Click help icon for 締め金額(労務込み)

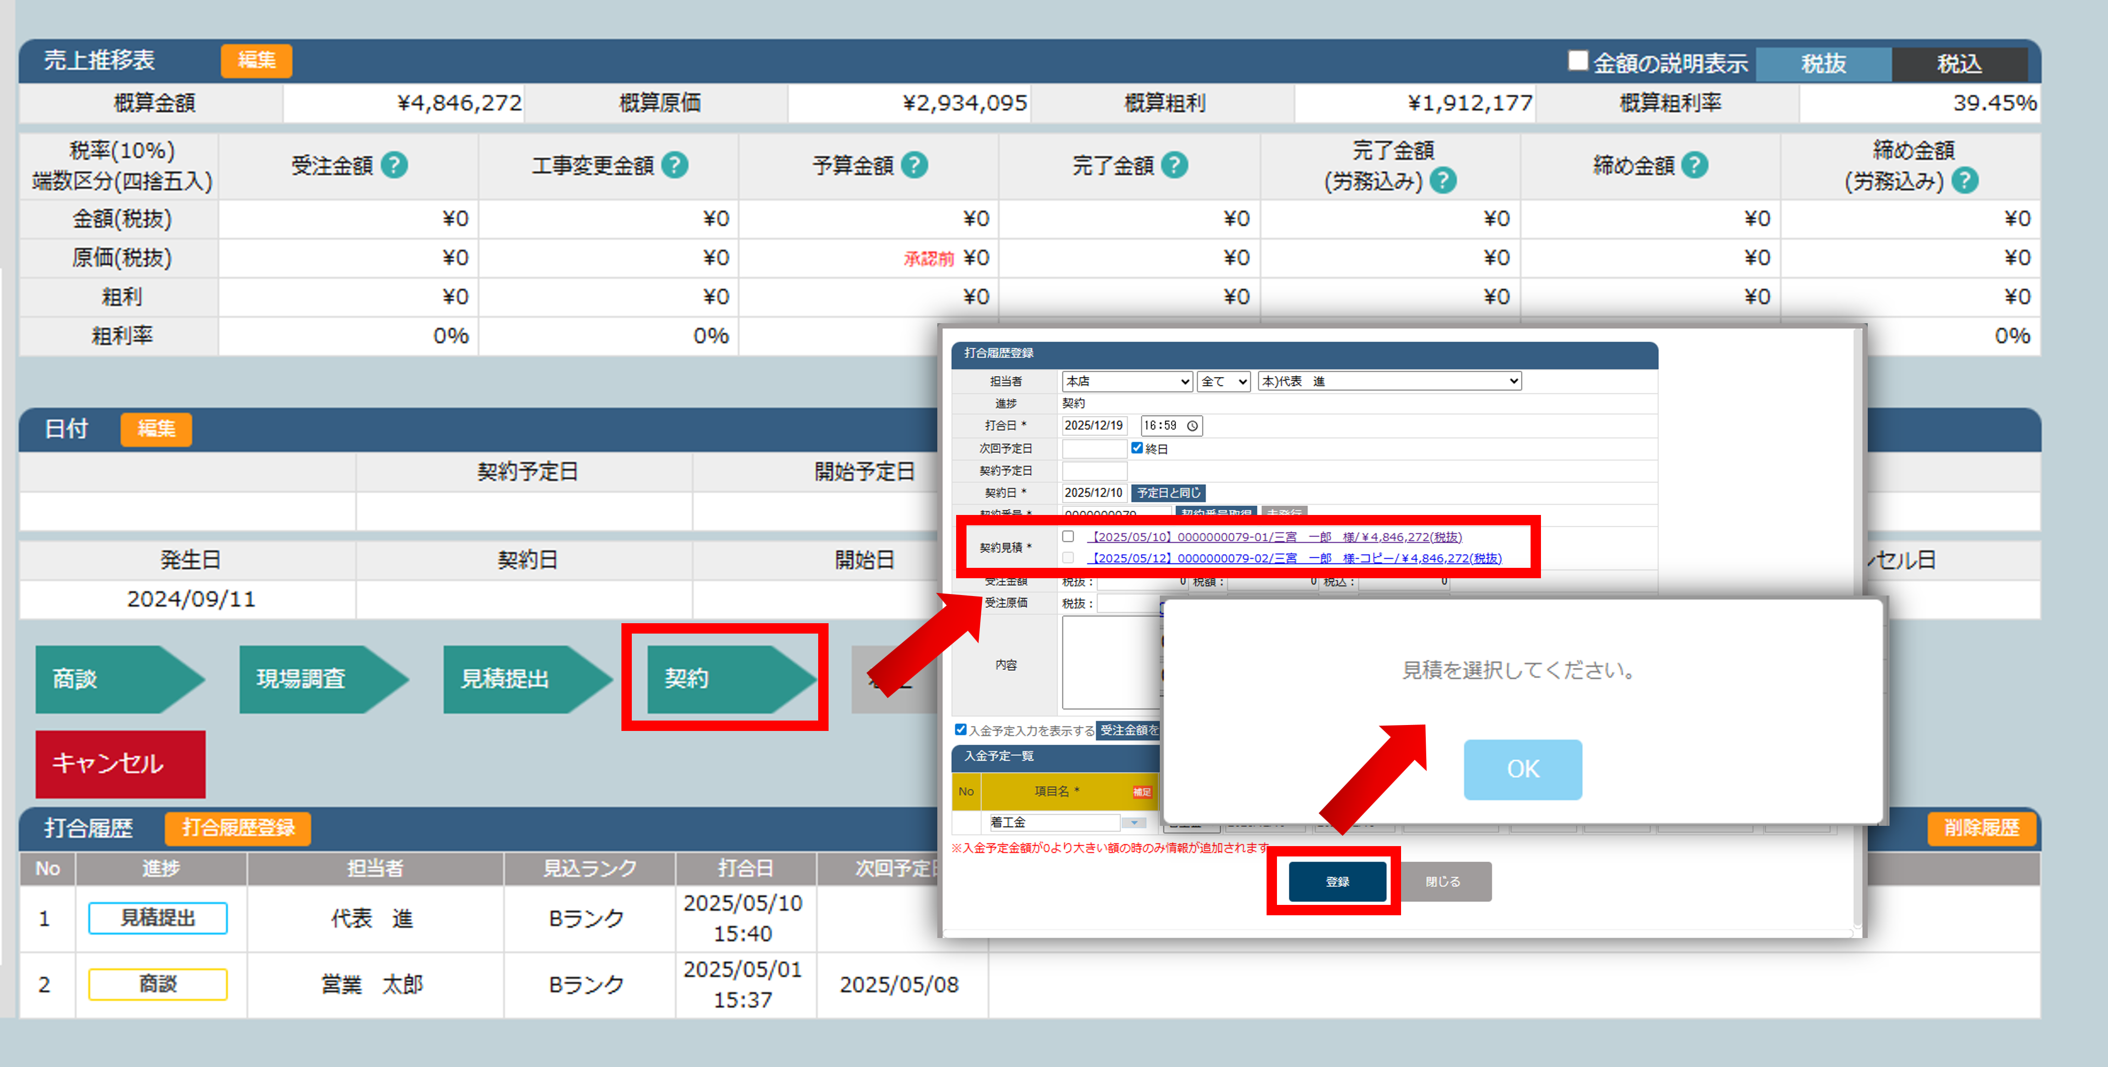1965,181
